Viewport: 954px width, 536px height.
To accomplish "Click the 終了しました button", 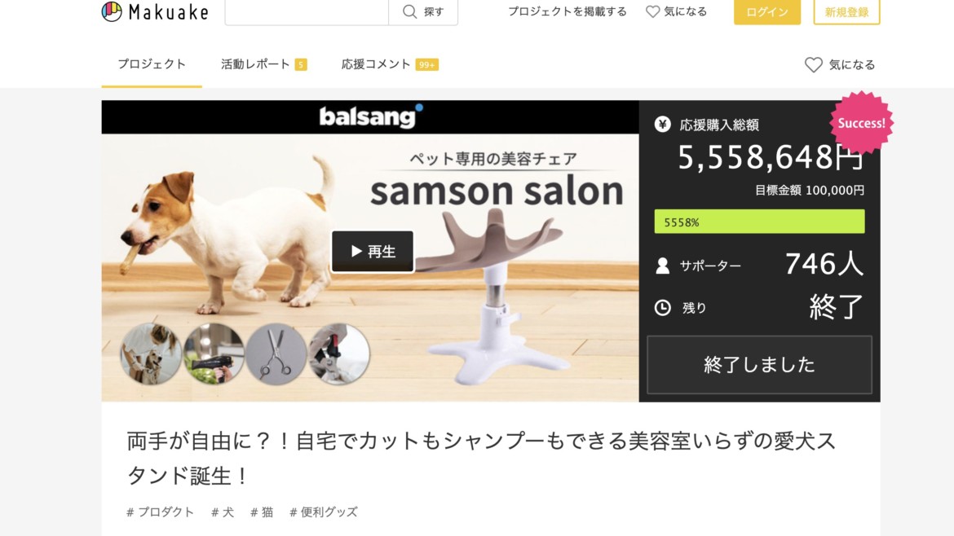I will pyautogui.click(x=759, y=365).
